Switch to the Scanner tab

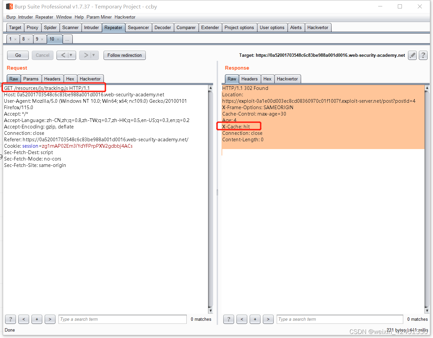(70, 27)
